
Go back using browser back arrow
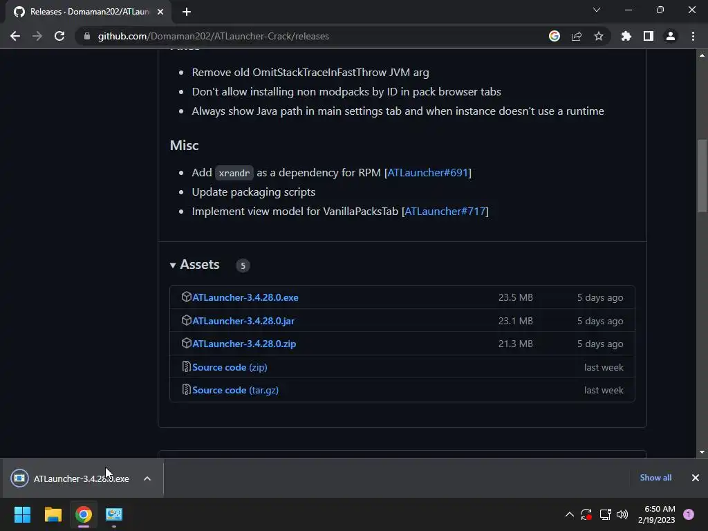(15, 36)
